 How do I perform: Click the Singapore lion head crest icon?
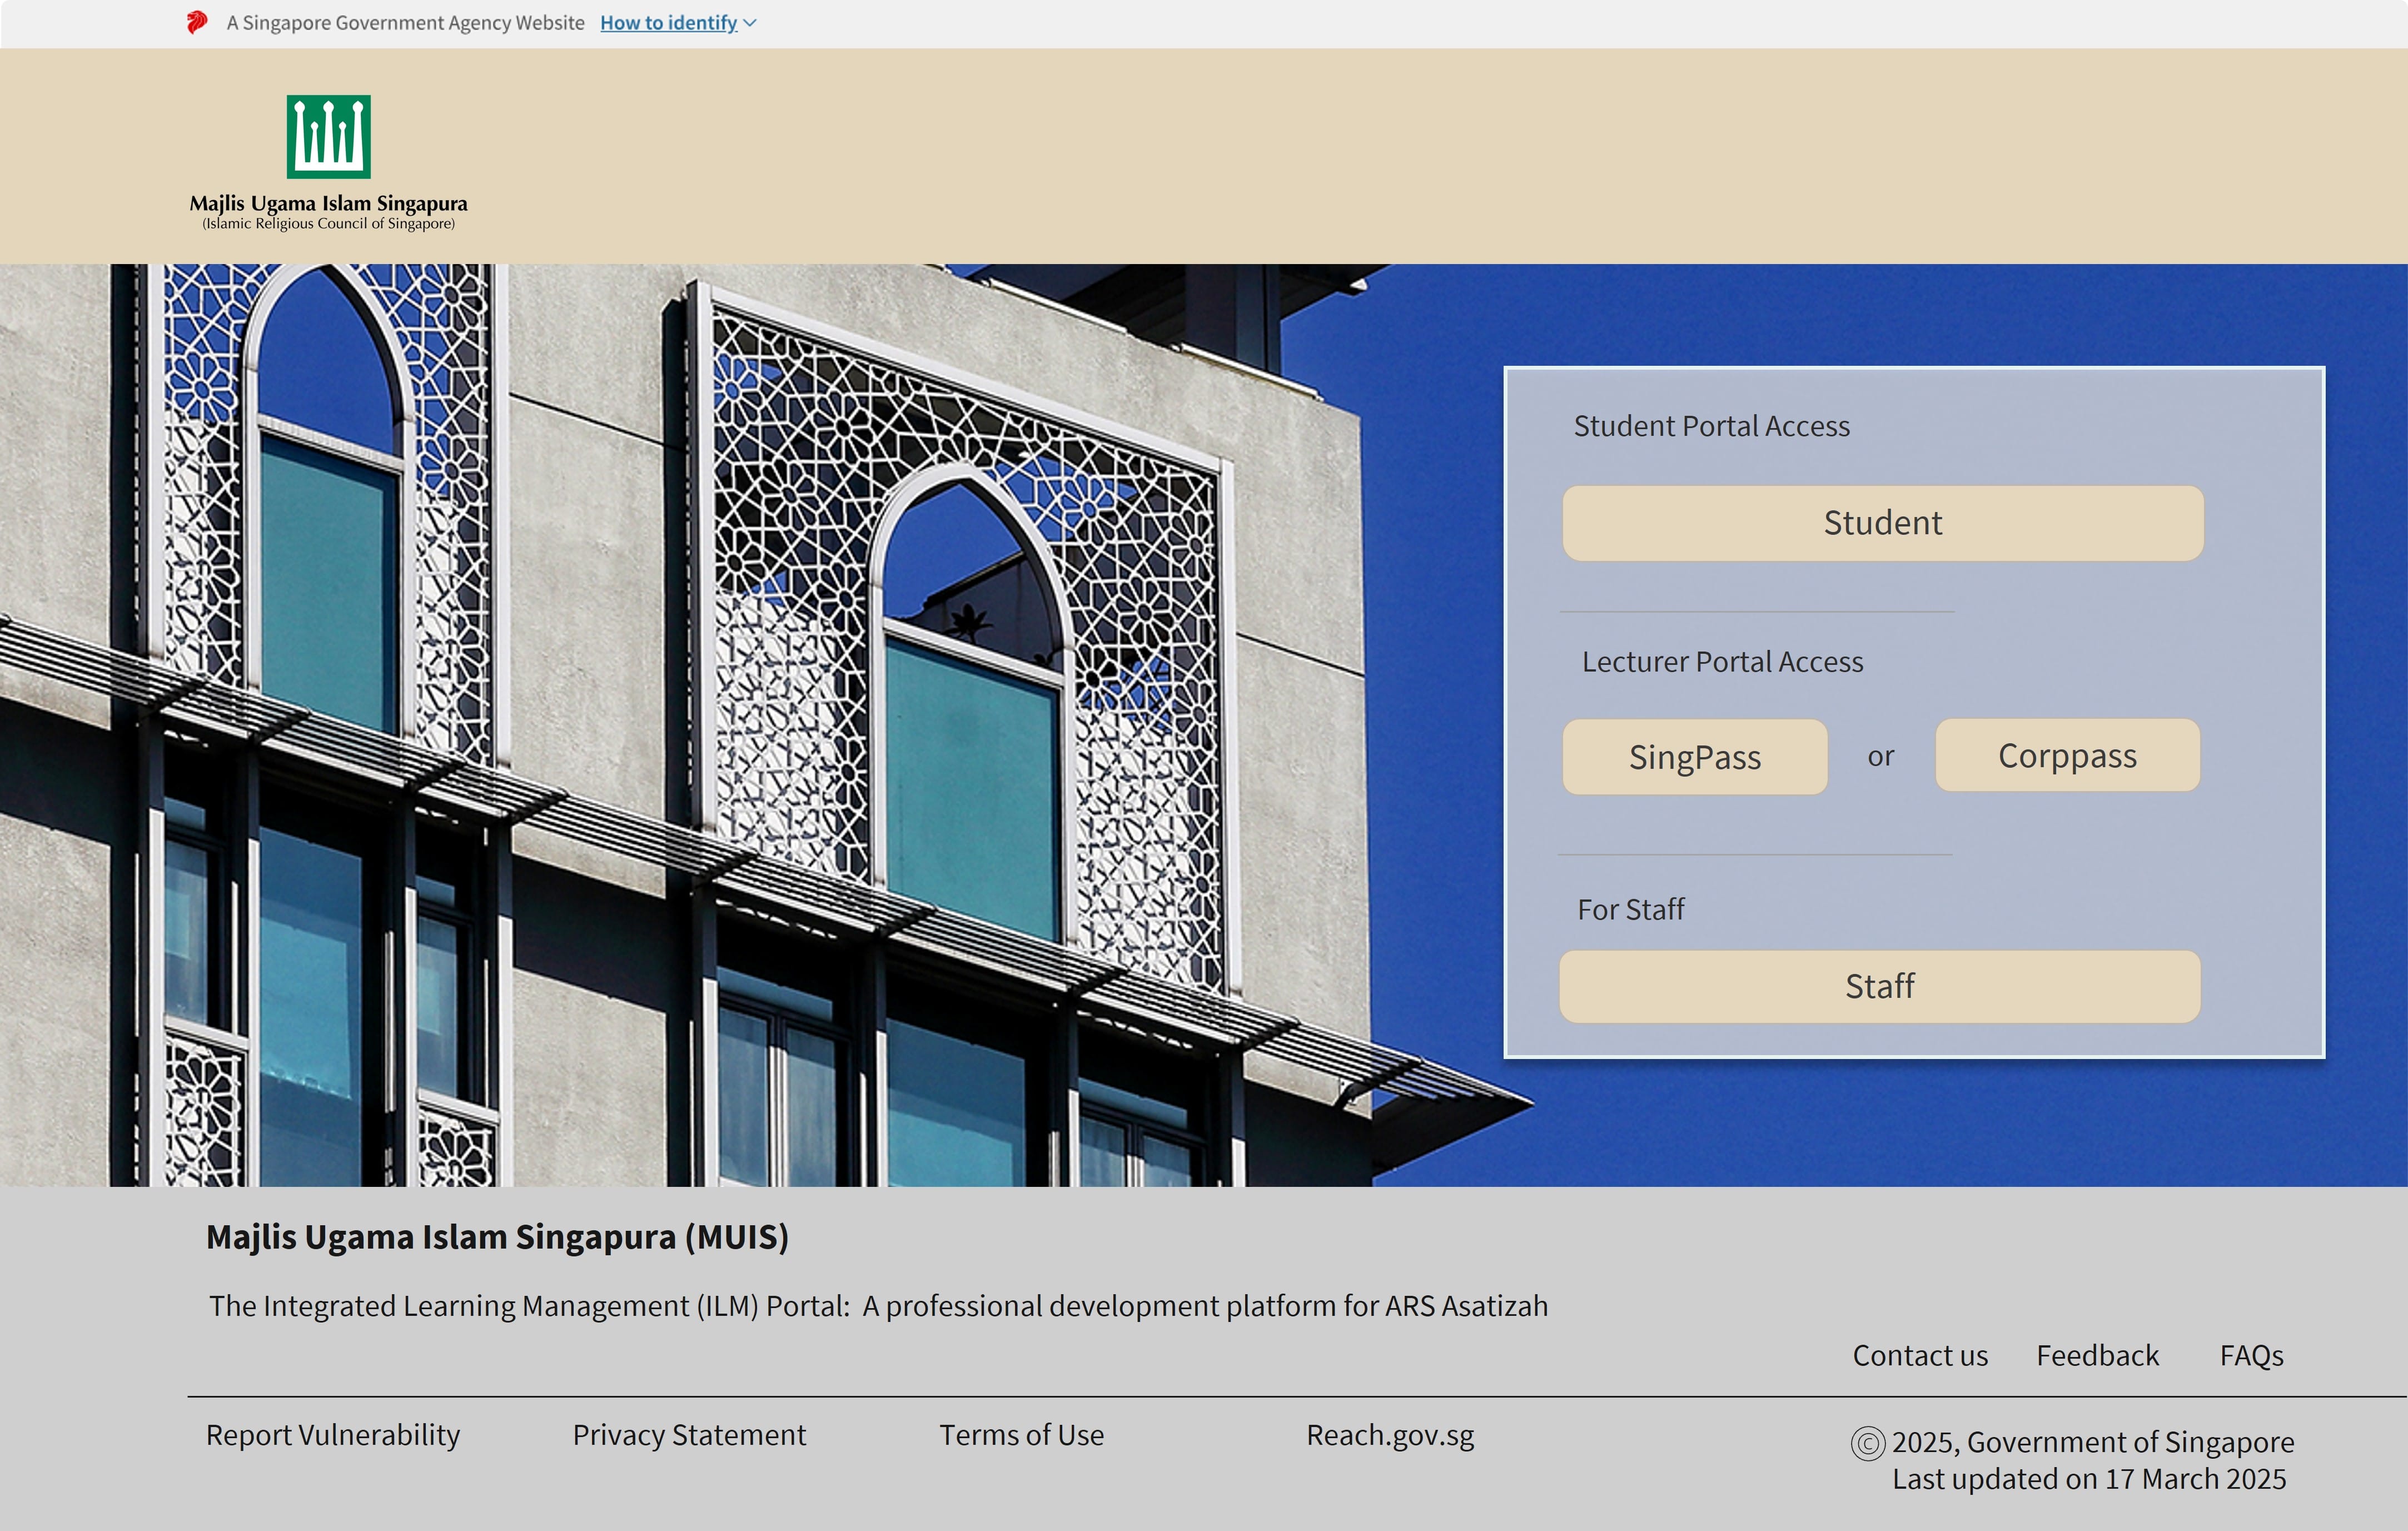coord(196,22)
